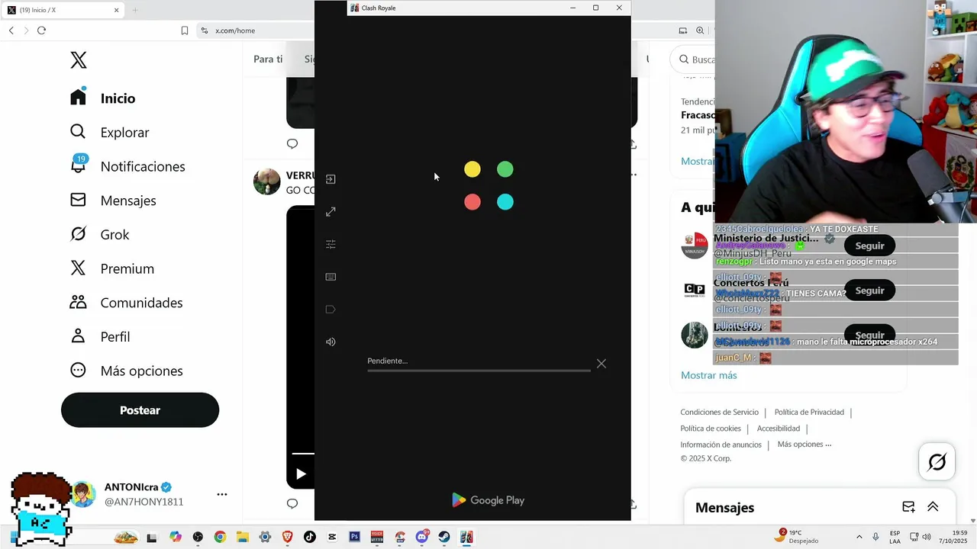Follow Conciertos Perú with Seguir
The height and width of the screenshot is (549, 977).
(x=869, y=291)
